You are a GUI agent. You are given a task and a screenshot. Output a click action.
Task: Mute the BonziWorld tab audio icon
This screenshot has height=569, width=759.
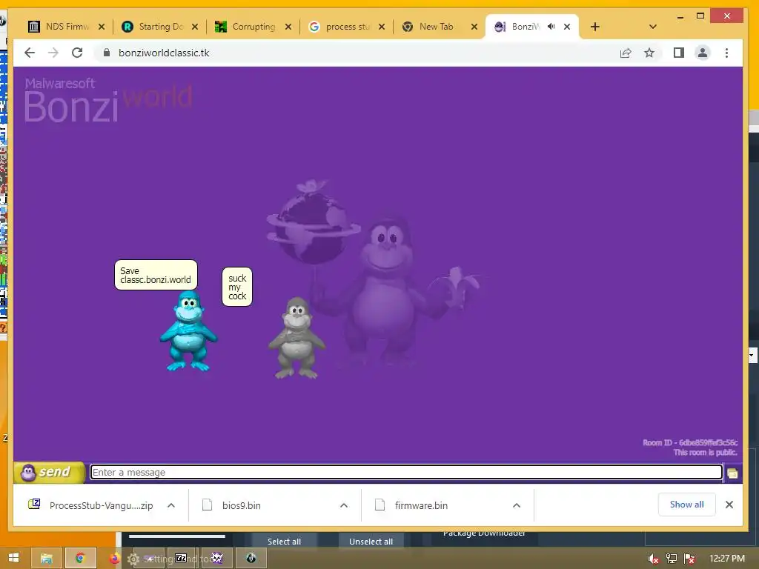coord(551,27)
